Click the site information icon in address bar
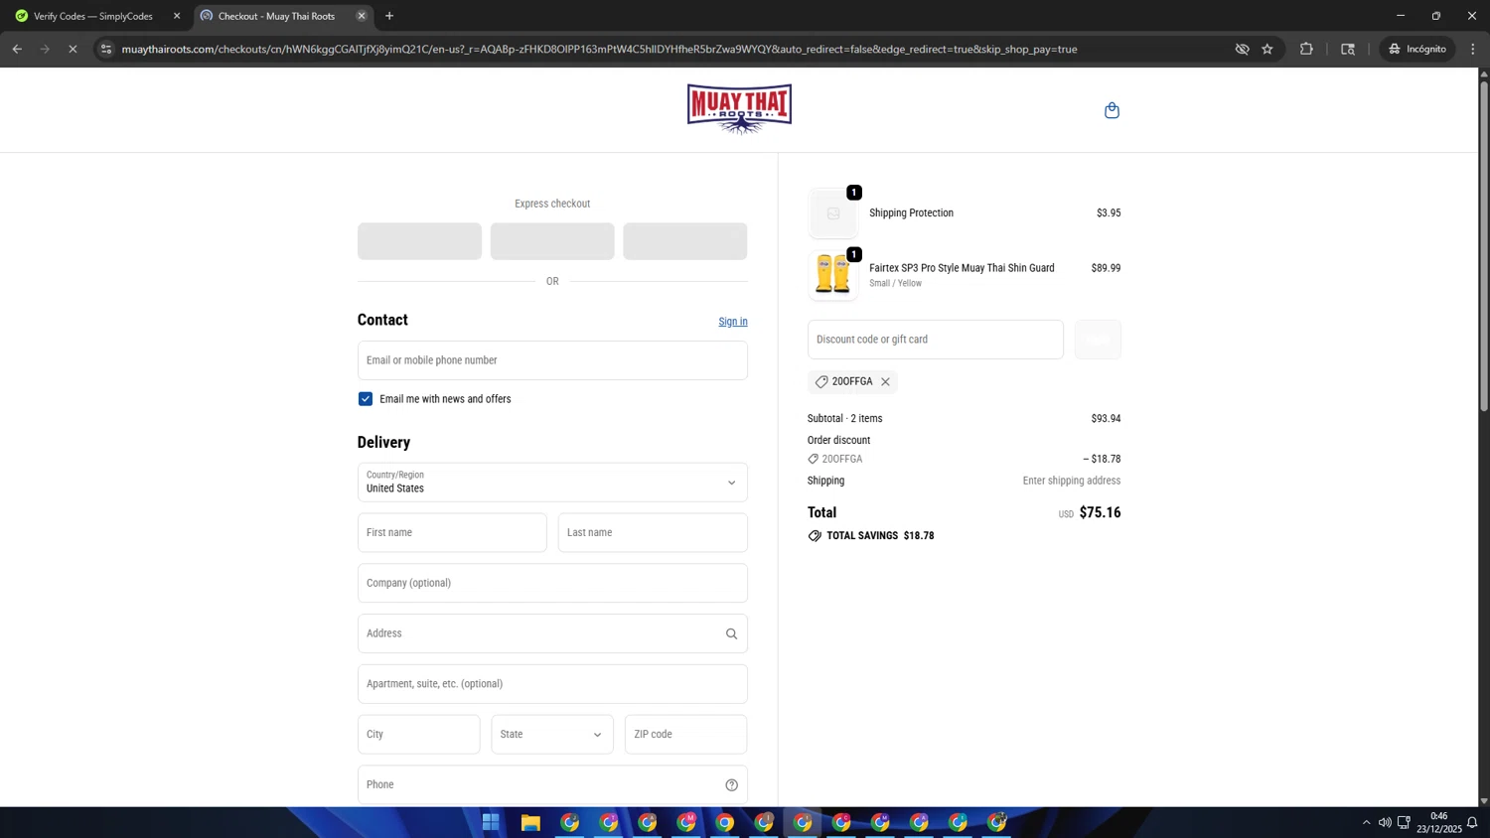The height and width of the screenshot is (838, 1490). pos(106,49)
